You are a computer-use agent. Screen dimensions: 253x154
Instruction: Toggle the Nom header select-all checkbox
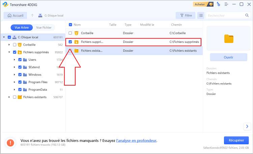coord(70,24)
